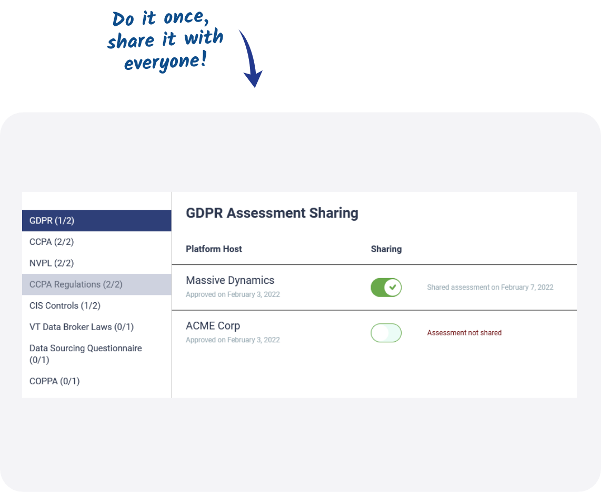Screen dimensions: 601x492
Task: Click the Sharing column header
Action: point(386,249)
